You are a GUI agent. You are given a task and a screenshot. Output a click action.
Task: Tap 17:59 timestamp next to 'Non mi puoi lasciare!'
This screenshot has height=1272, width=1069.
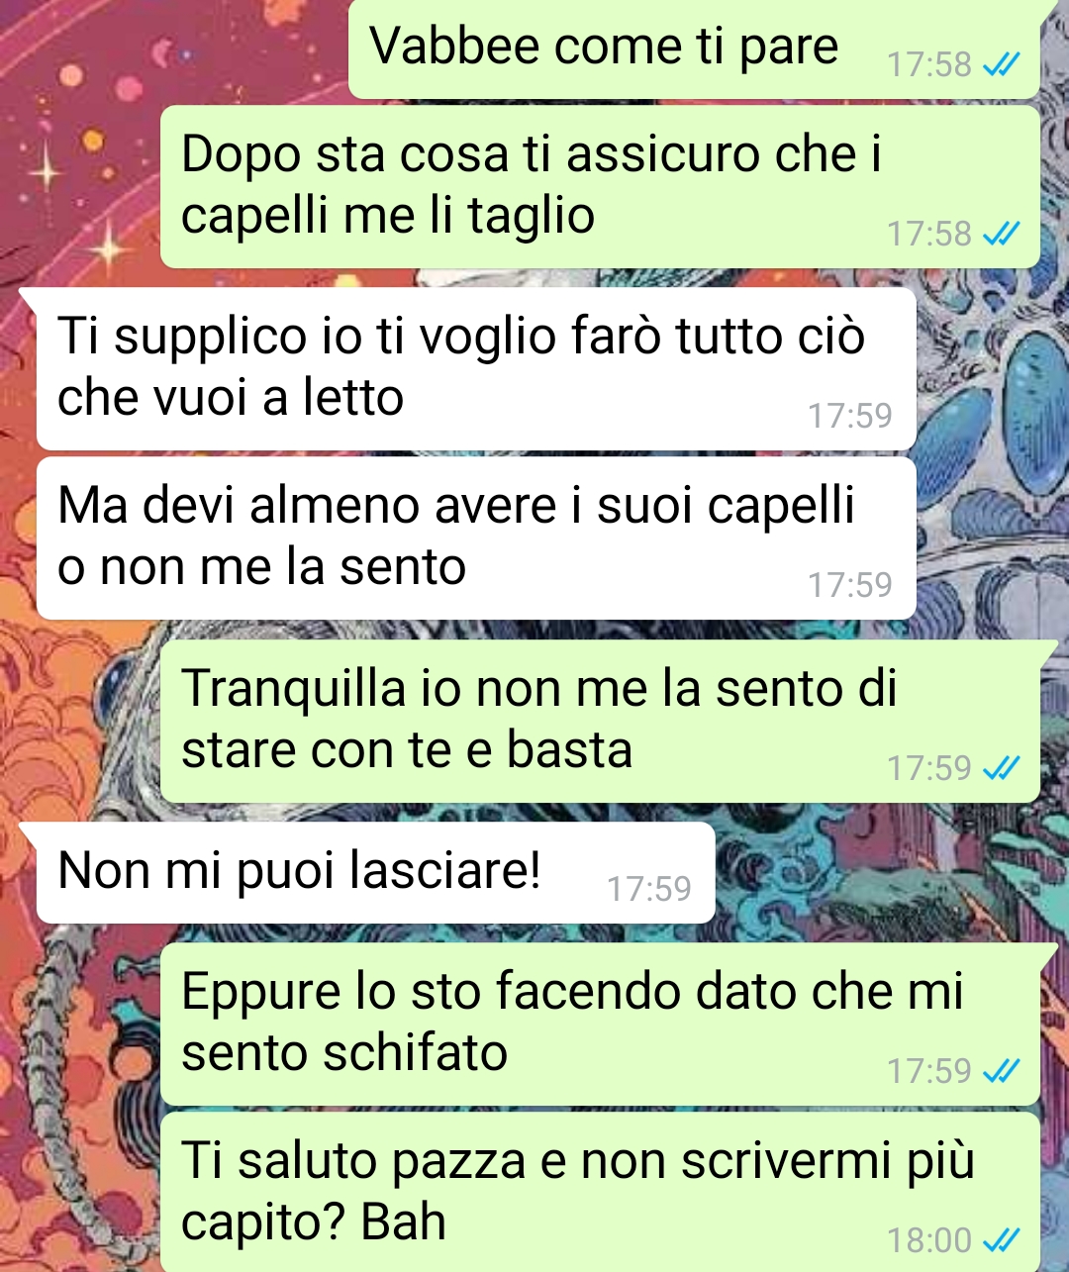pos(649,889)
